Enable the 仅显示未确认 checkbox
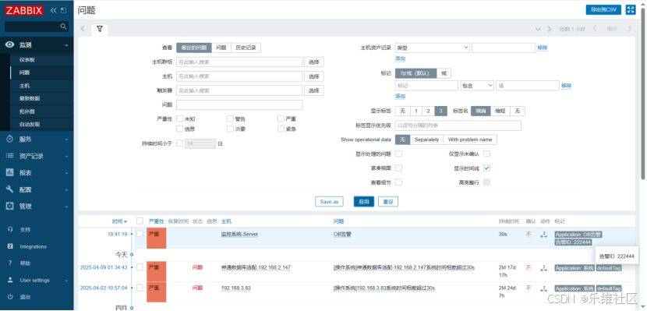The height and width of the screenshot is (311, 647). click(x=487, y=154)
